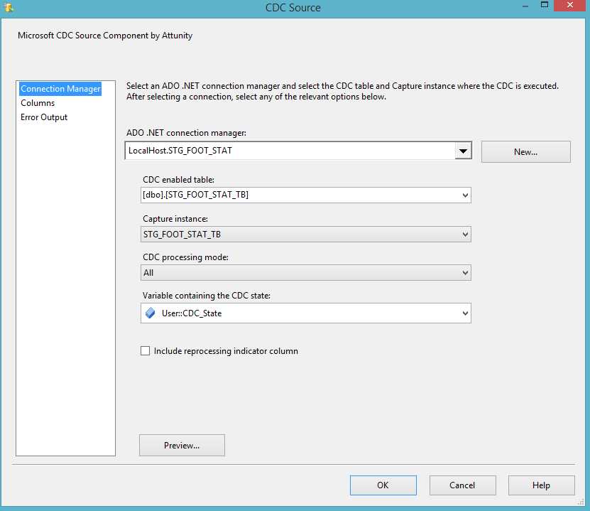Confirm settings with the OK button

click(x=383, y=485)
